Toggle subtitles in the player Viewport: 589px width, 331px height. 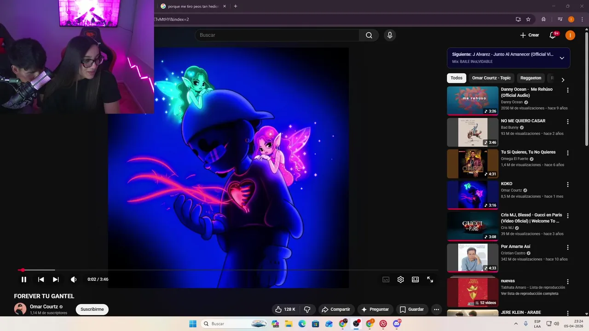point(386,280)
